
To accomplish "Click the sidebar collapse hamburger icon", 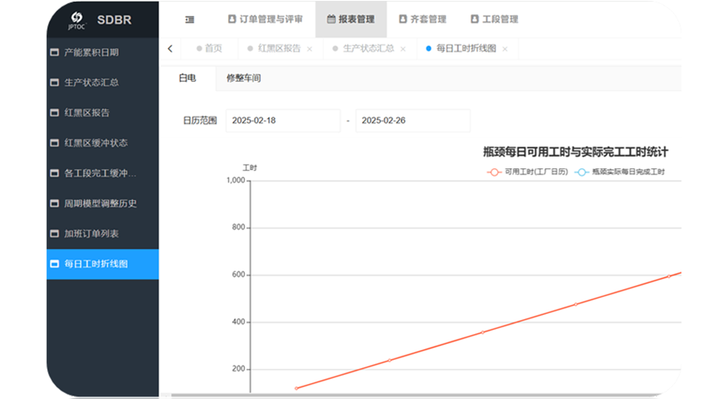I will 190,19.
